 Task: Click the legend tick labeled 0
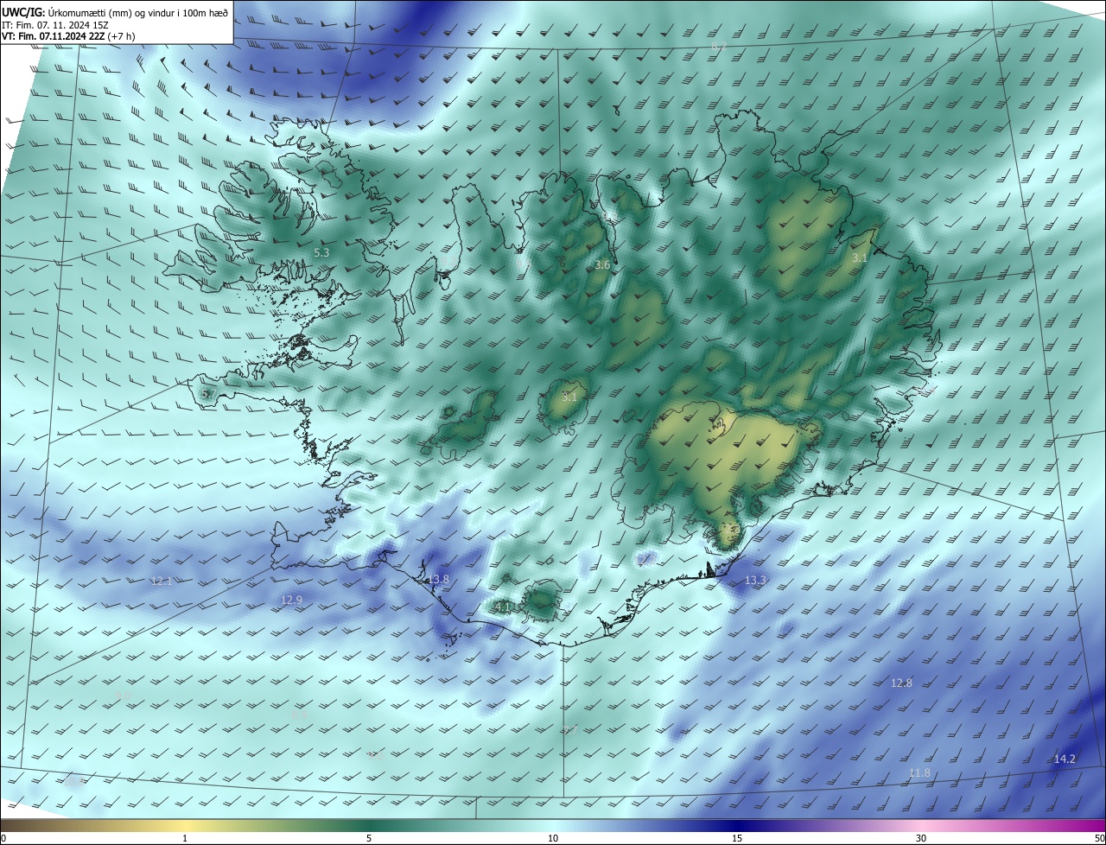pyautogui.click(x=3, y=838)
